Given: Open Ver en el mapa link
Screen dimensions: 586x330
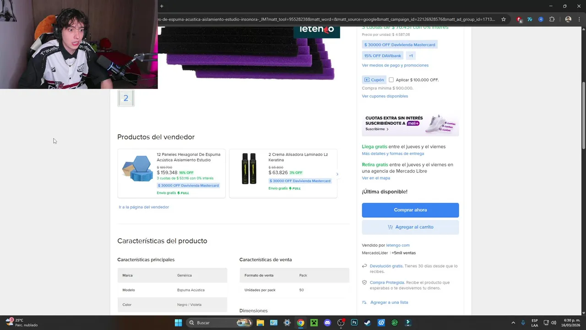Looking at the screenshot, I should (376, 178).
